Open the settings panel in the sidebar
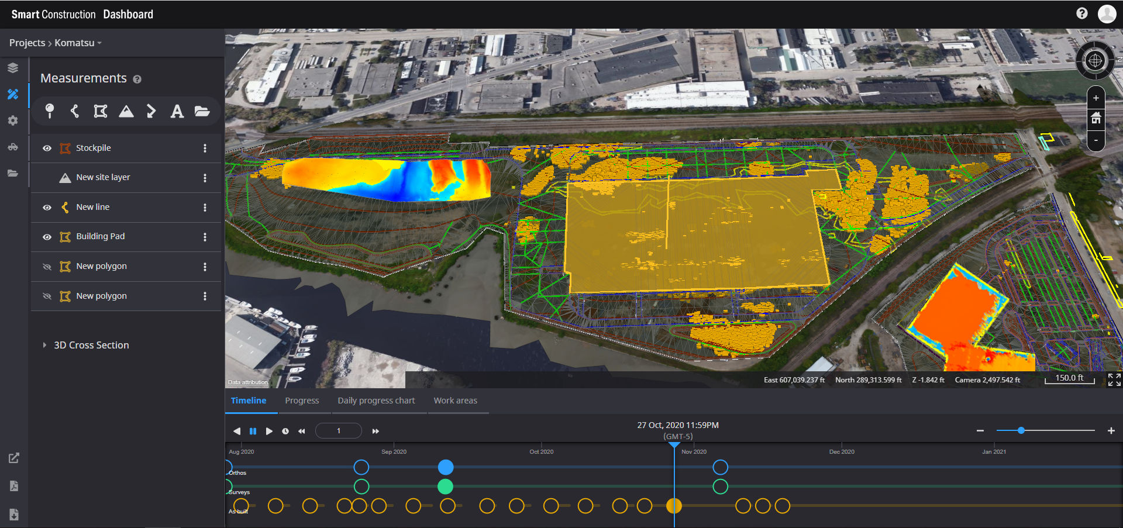 [13, 120]
